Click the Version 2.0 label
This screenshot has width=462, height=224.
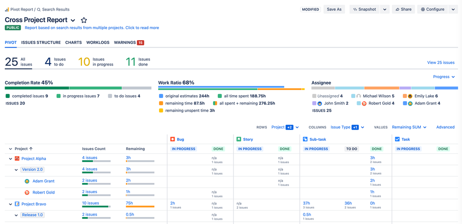click(x=32, y=170)
